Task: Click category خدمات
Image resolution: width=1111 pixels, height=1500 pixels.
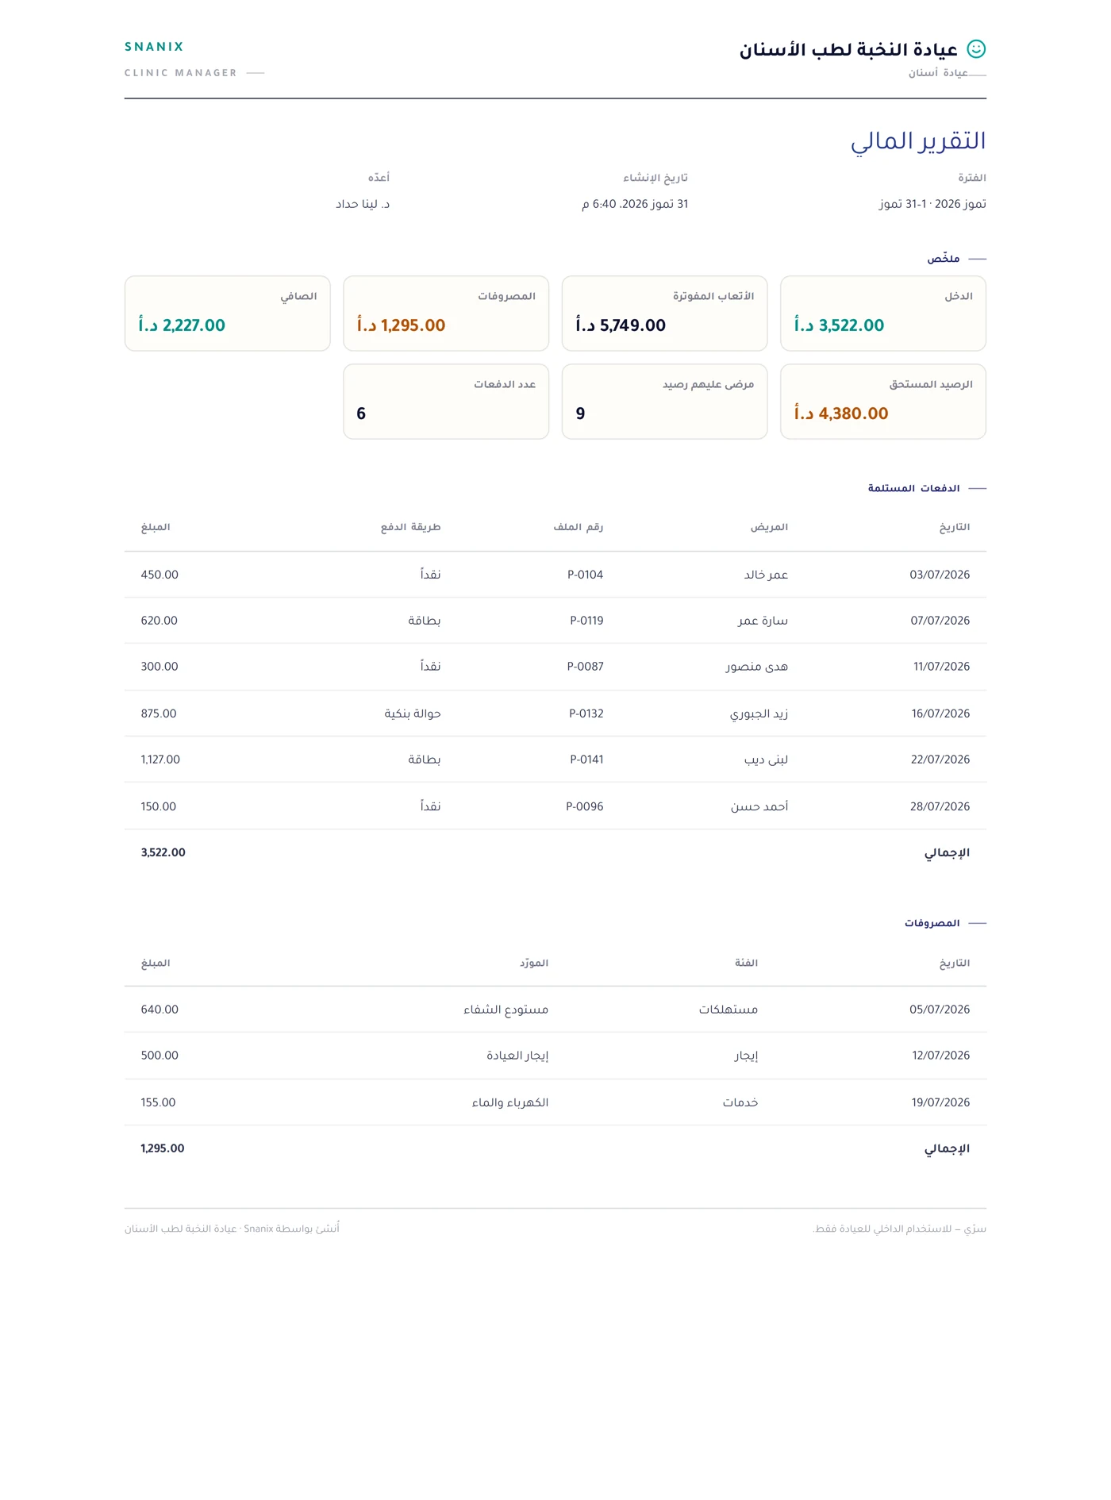Action: point(740,1102)
